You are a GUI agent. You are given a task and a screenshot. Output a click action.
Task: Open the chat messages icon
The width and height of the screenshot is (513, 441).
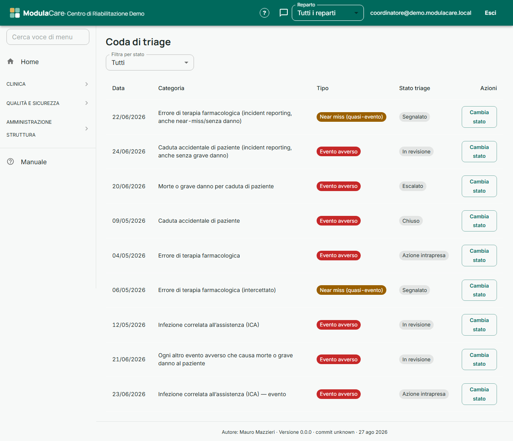pyautogui.click(x=284, y=13)
